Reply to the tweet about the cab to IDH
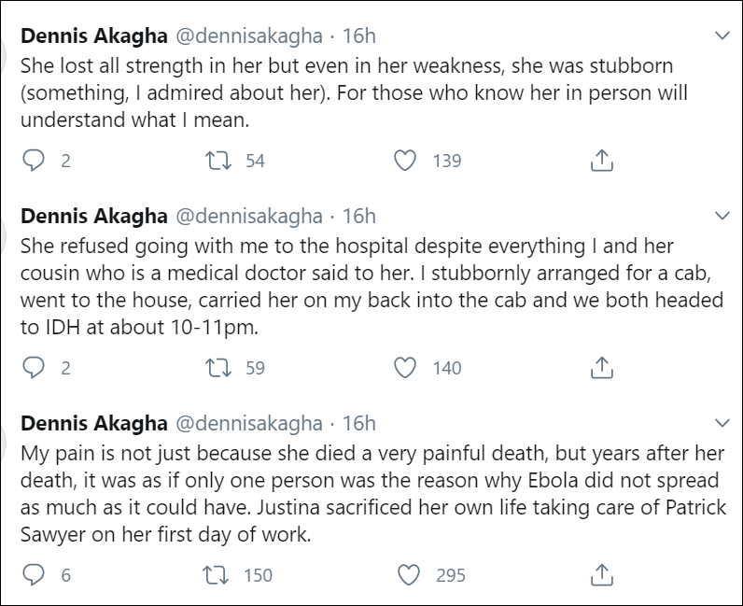Image resolution: width=743 pixels, height=606 pixels. point(34,368)
